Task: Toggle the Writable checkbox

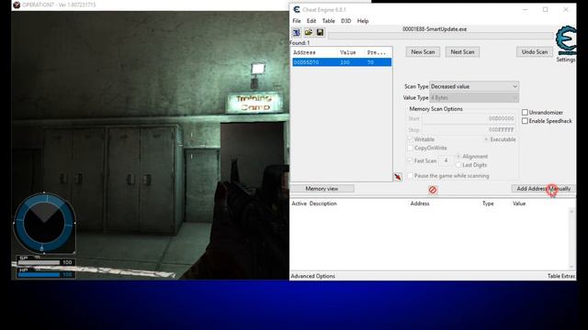Action: click(411, 139)
